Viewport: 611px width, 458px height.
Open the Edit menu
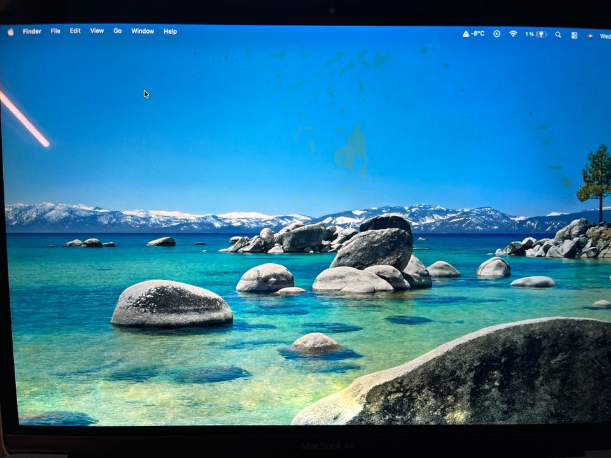75,31
